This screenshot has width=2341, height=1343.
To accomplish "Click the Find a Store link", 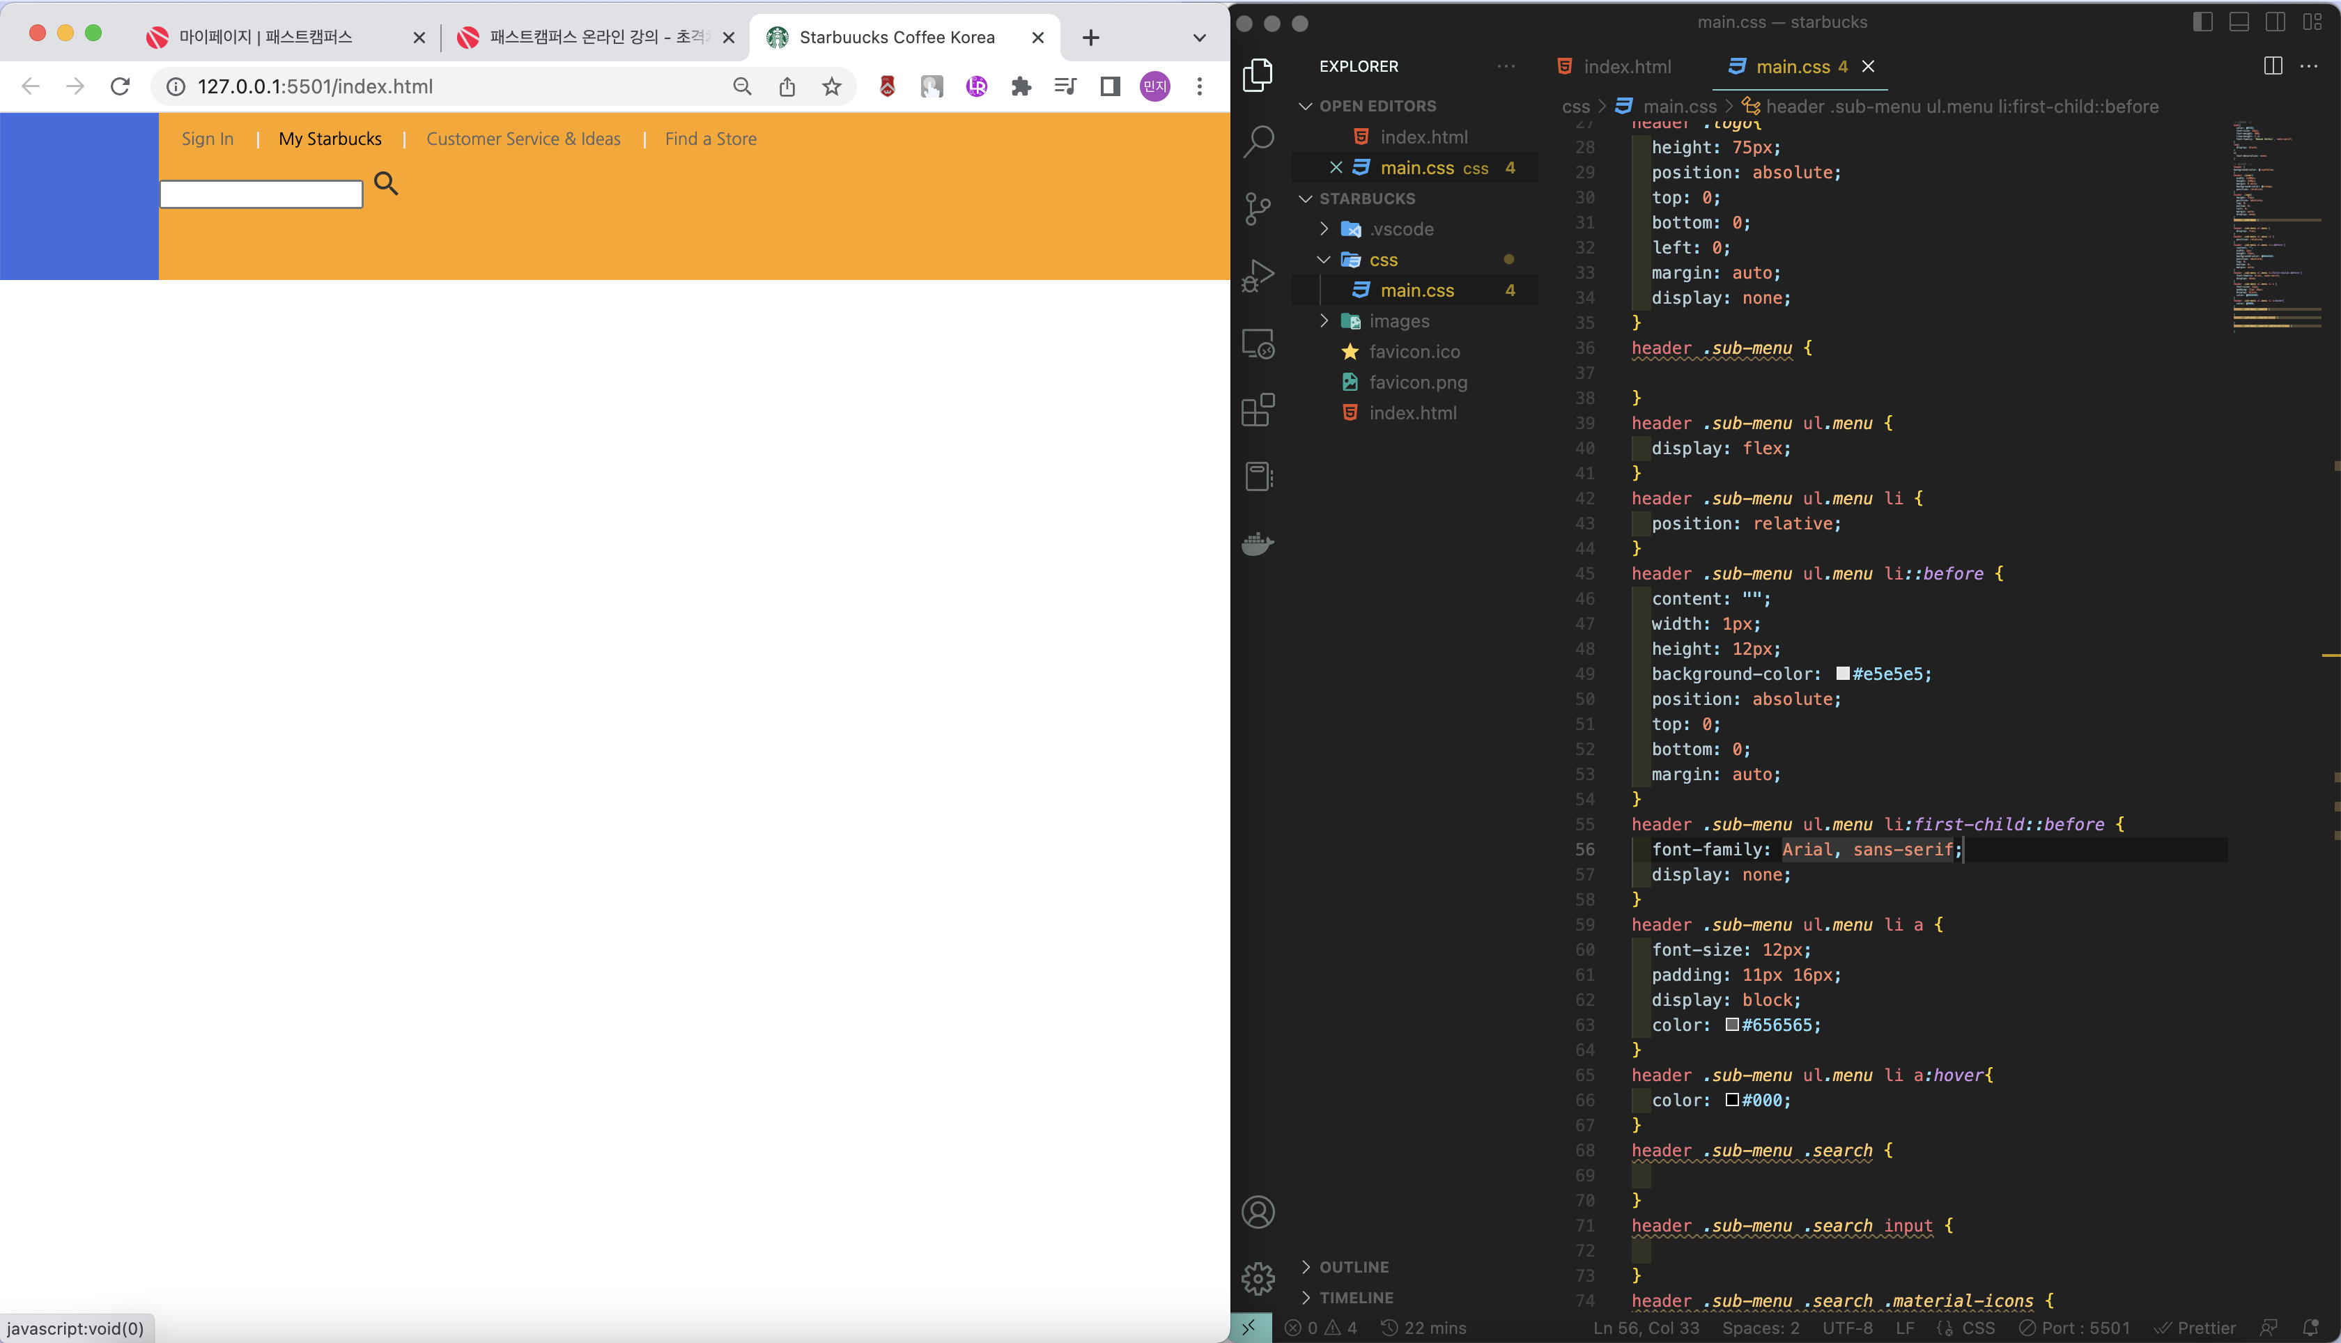I will tap(710, 139).
